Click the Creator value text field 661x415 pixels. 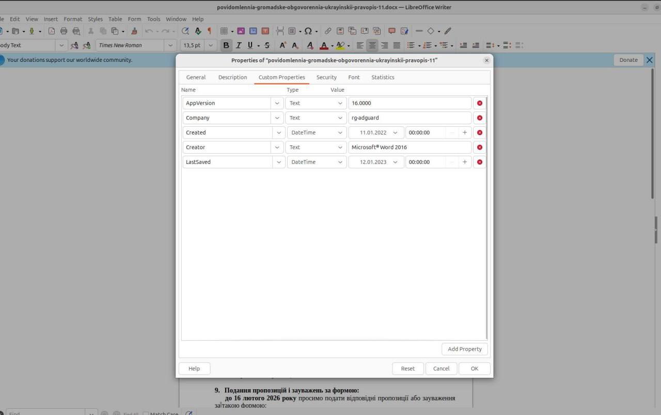(x=410, y=147)
